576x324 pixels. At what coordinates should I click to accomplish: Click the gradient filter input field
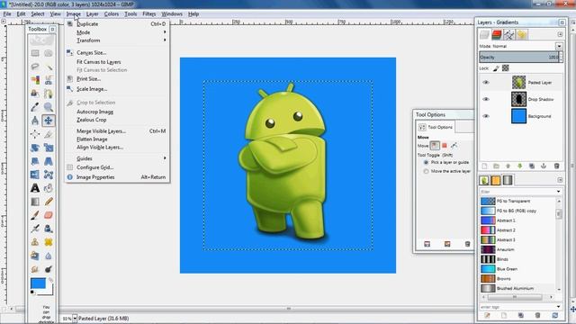click(518, 192)
